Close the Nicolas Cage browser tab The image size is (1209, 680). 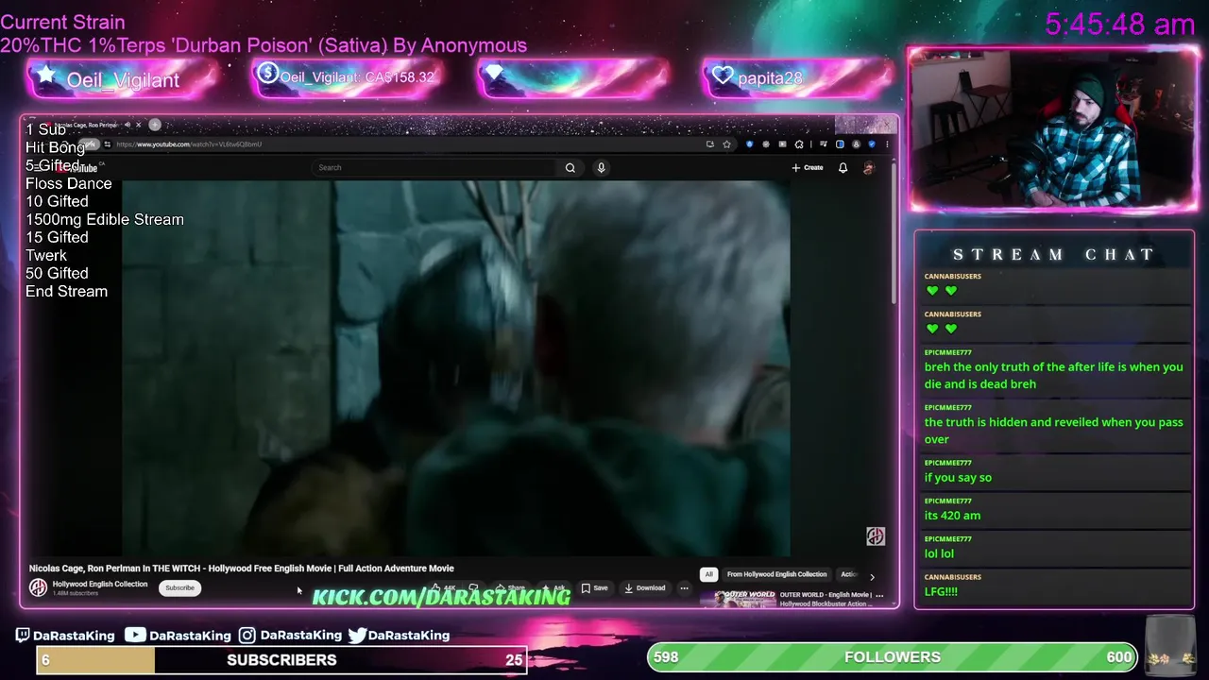tap(138, 125)
